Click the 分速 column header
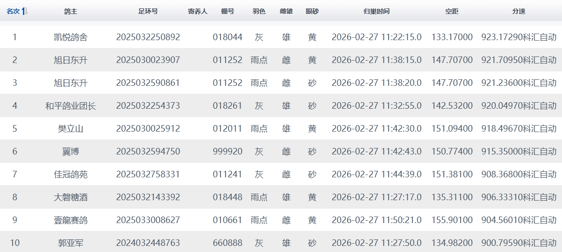 (519, 11)
